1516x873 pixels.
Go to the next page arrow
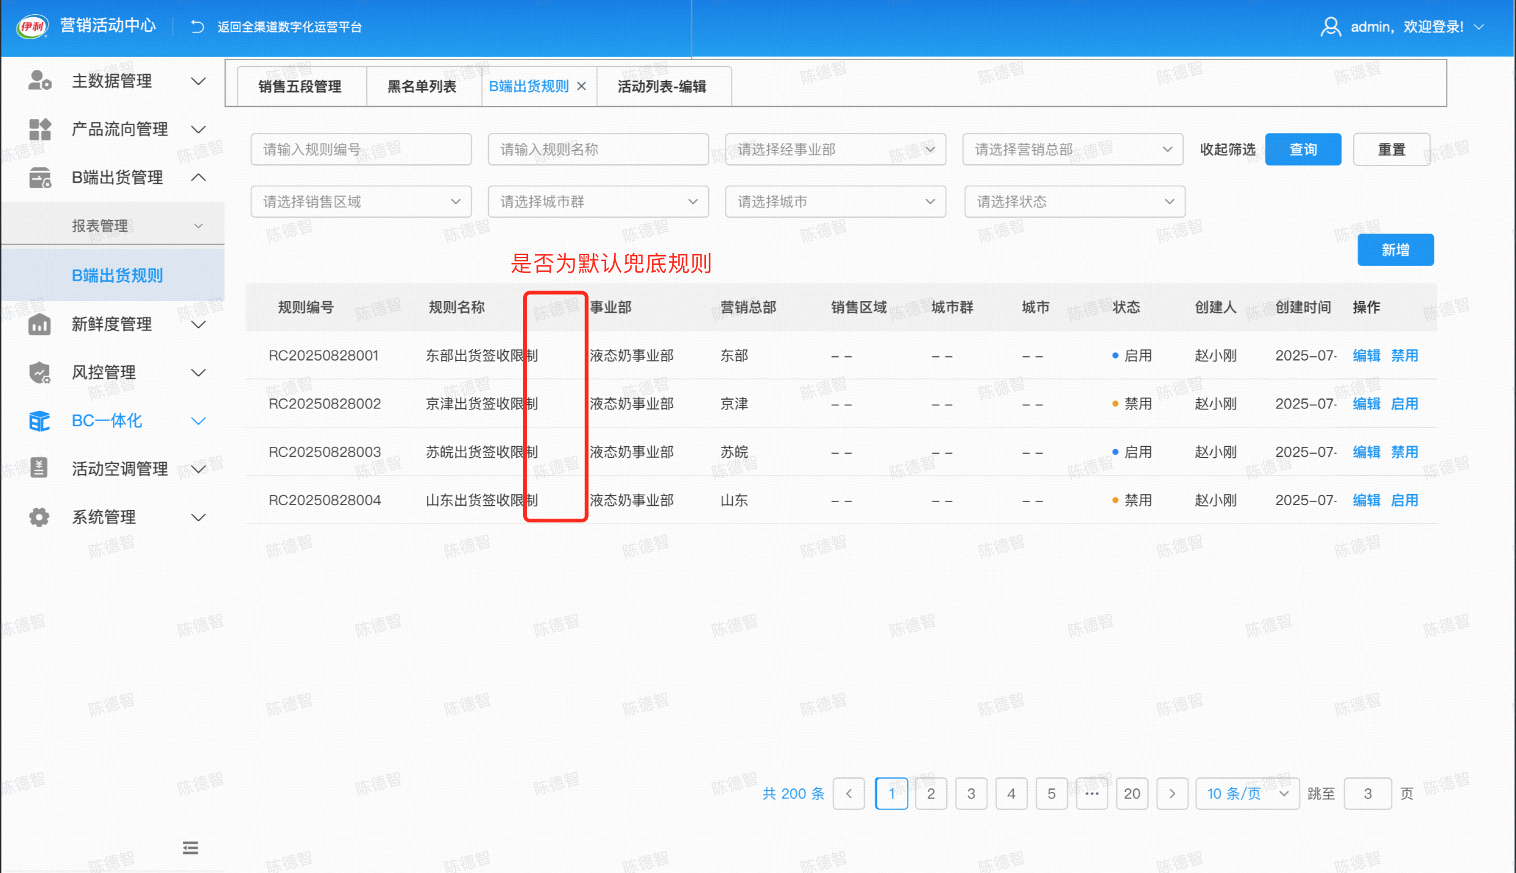pos(1172,793)
